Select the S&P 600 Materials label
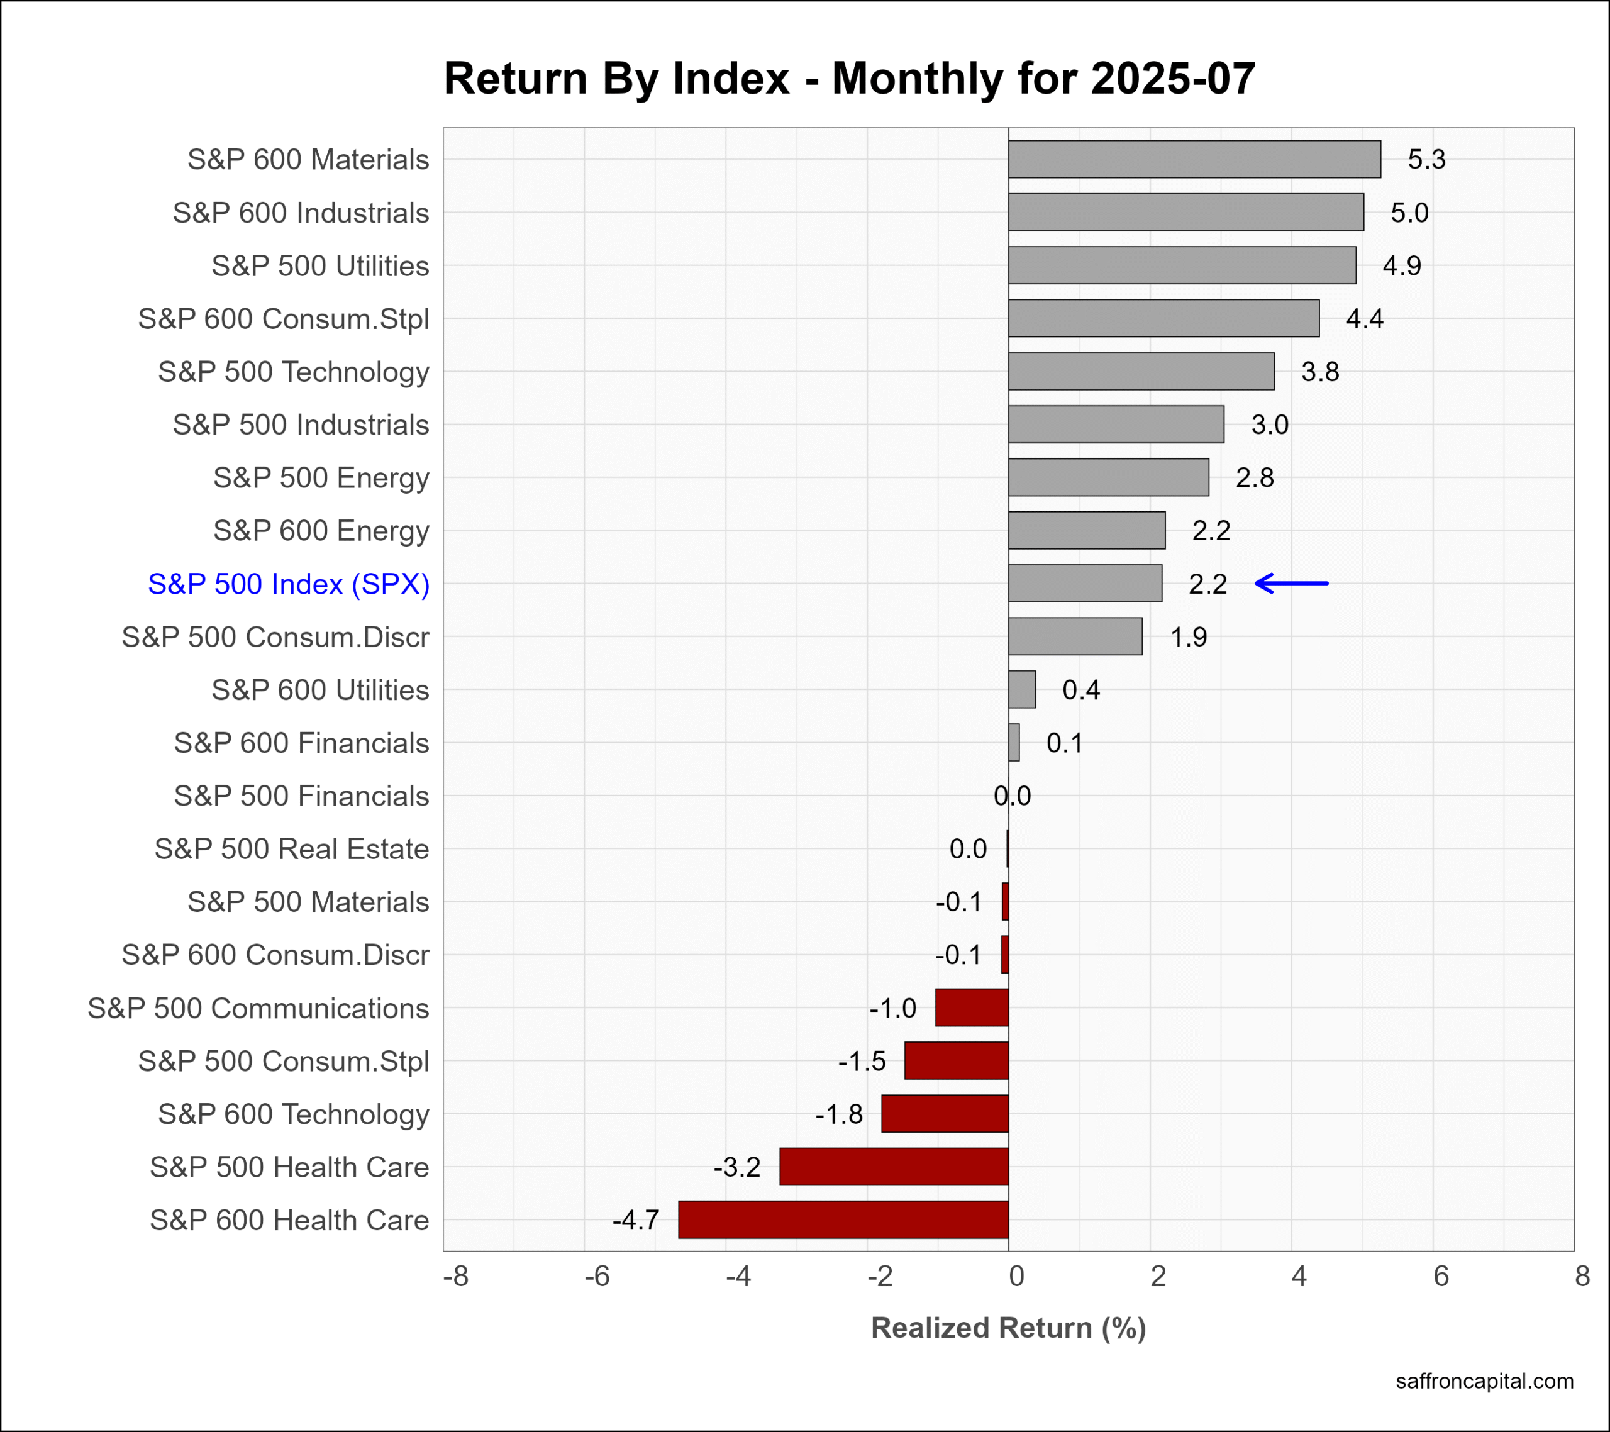Viewport: 1610px width, 1432px height. pyautogui.click(x=308, y=160)
